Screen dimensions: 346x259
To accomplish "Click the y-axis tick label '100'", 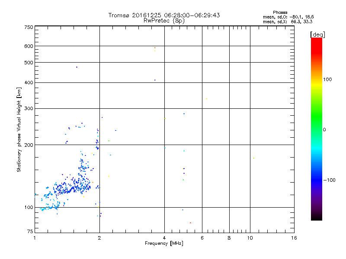I will pyautogui.click(x=29, y=207).
